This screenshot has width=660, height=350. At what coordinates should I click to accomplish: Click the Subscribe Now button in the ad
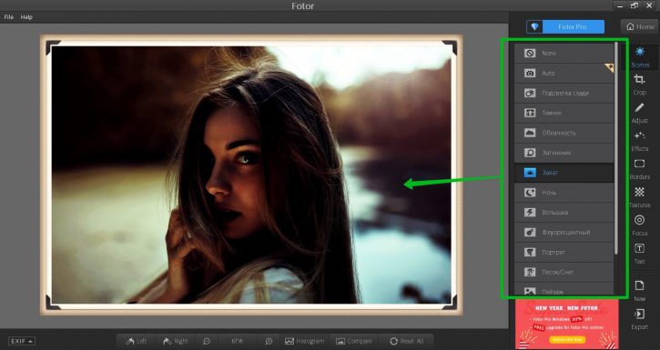[x=567, y=339]
